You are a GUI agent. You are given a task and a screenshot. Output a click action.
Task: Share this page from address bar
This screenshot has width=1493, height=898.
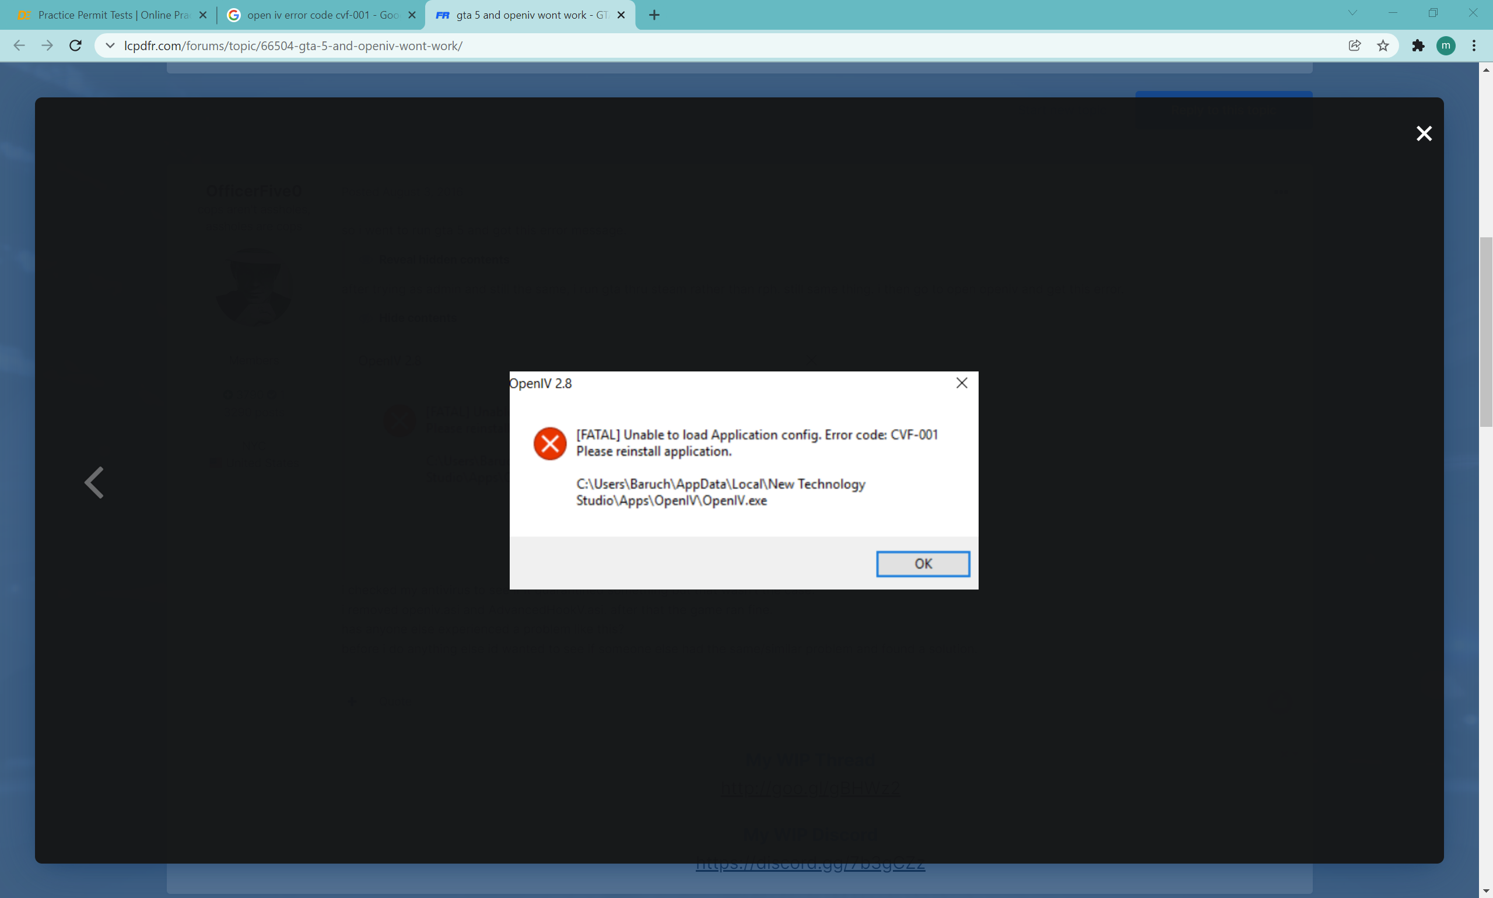click(x=1354, y=46)
